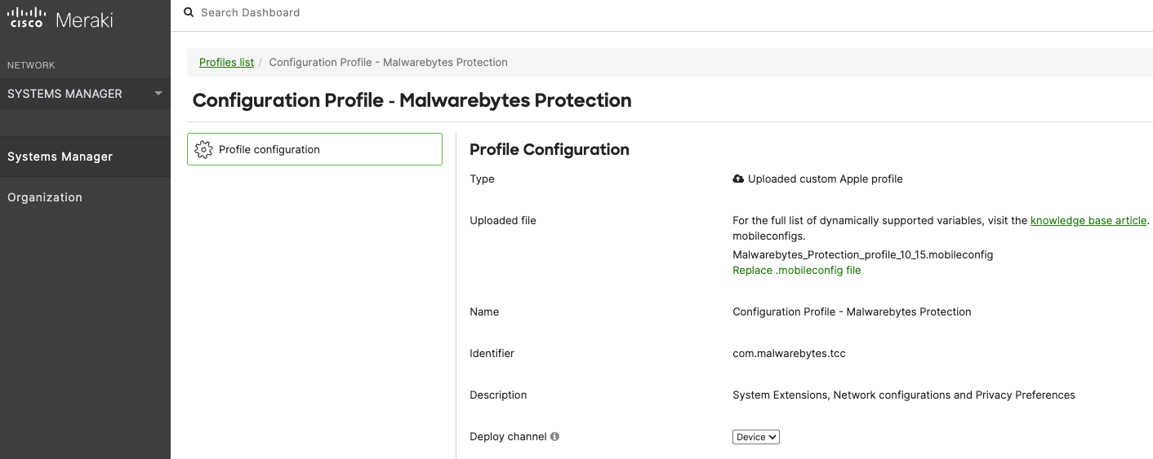The width and height of the screenshot is (1153, 459).
Task: Click the search magnifier icon
Action: coord(189,12)
